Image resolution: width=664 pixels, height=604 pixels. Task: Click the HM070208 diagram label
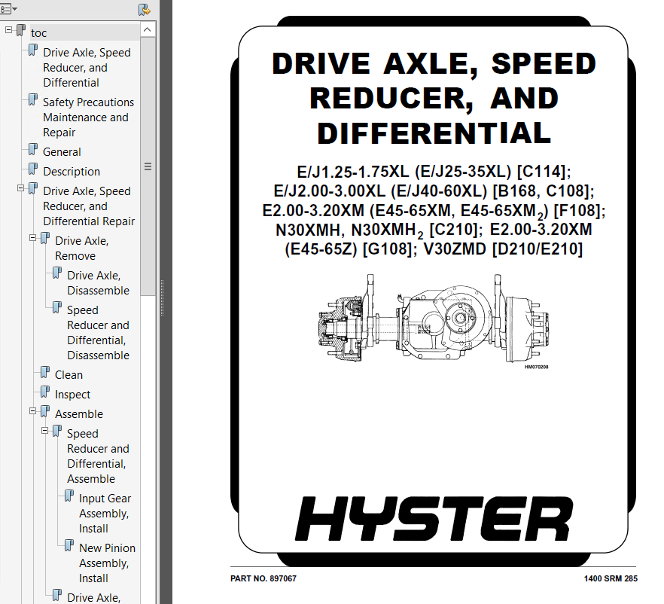point(536,368)
